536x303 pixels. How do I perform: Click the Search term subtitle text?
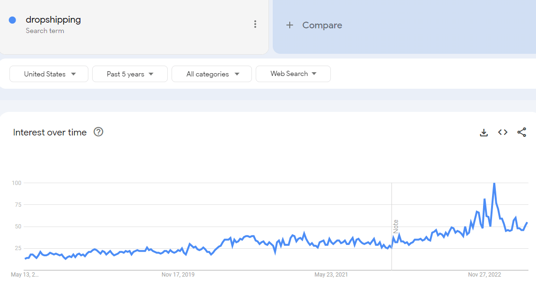[x=45, y=31]
